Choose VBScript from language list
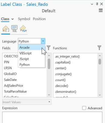 [32, 53]
